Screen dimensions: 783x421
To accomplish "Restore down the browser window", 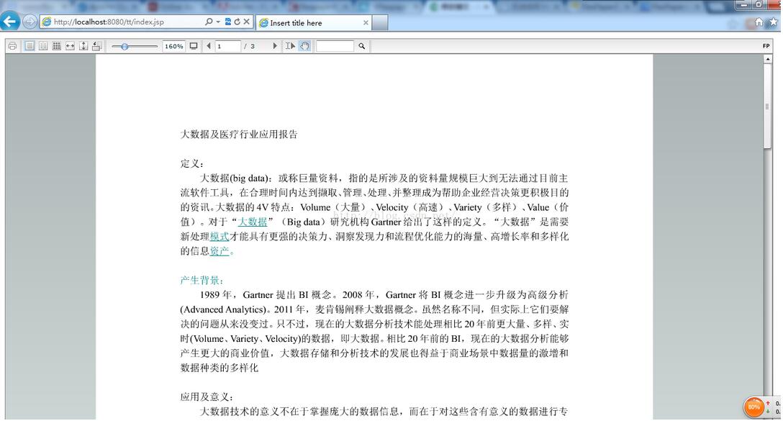I will coord(759,4).
